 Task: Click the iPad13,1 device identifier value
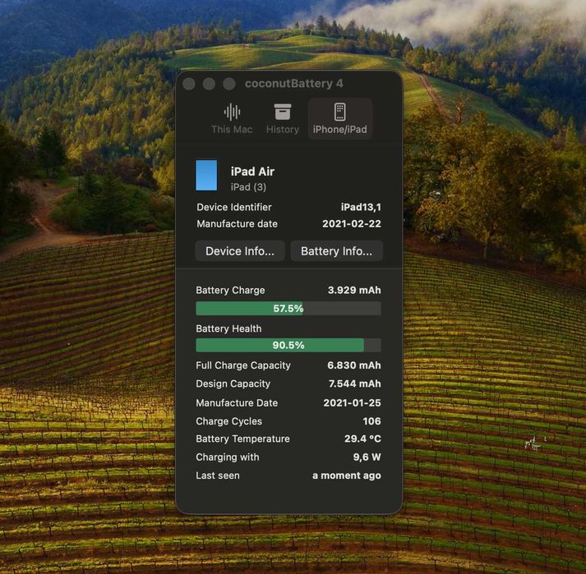[x=361, y=207]
